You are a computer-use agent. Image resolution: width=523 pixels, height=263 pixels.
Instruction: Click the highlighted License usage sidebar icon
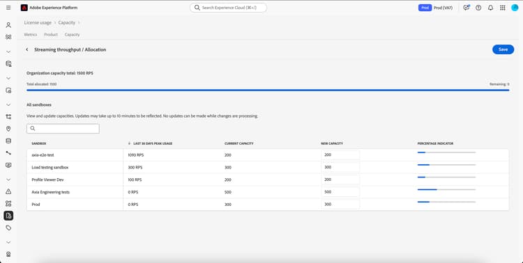[8, 216]
